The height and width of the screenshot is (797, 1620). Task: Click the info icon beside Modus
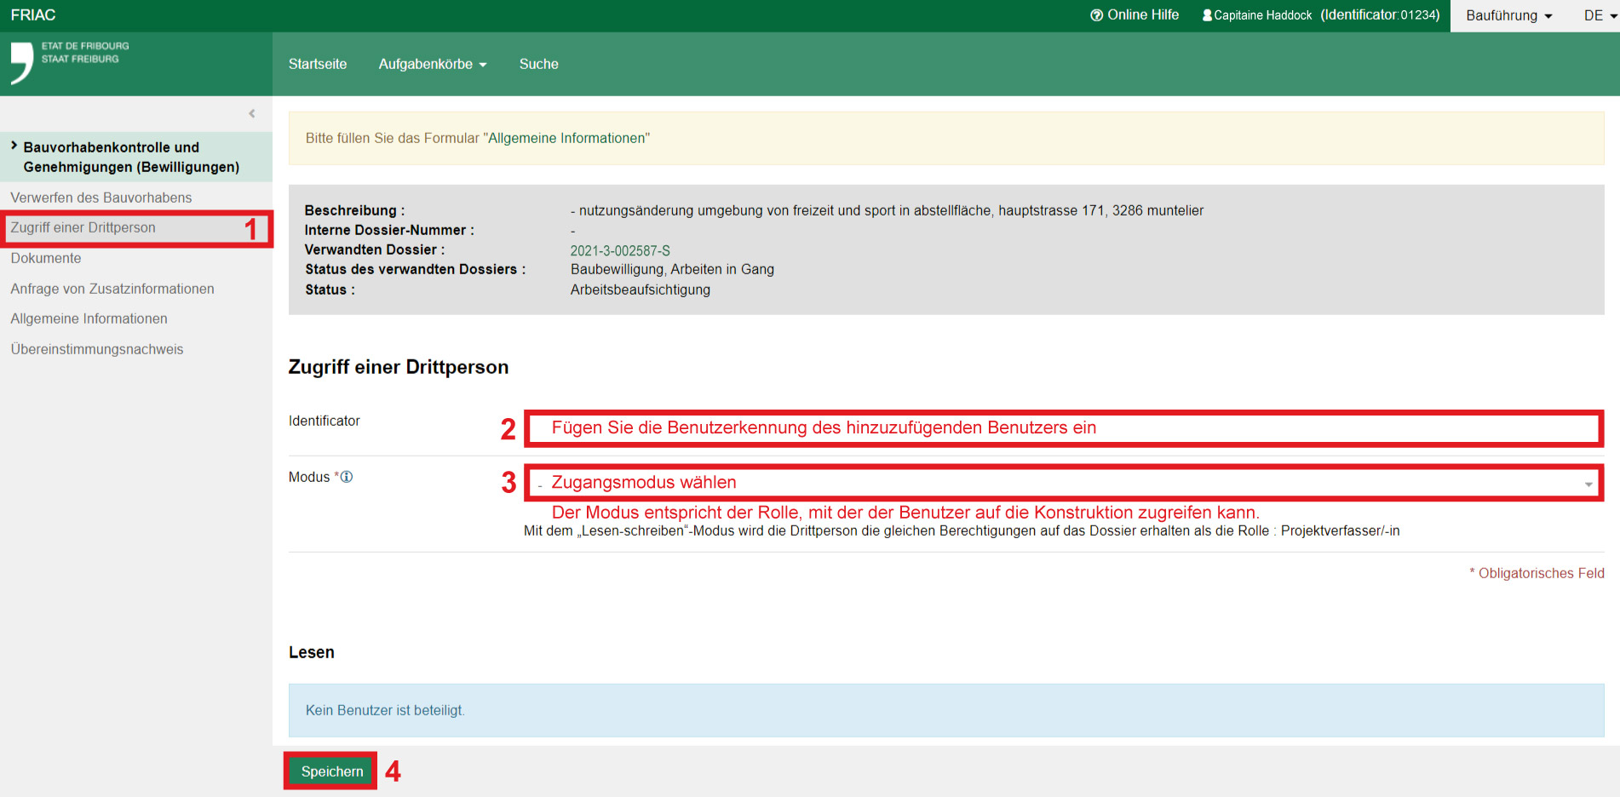click(347, 477)
